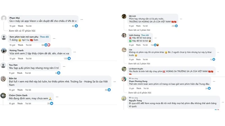The width and height of the screenshot is (225, 126).
Task: Toggle Thích on Bấm bà's comment
Action: click(20, 90)
